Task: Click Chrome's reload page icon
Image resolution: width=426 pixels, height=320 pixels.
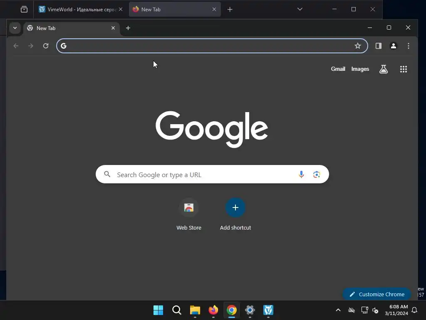Action: click(x=46, y=46)
